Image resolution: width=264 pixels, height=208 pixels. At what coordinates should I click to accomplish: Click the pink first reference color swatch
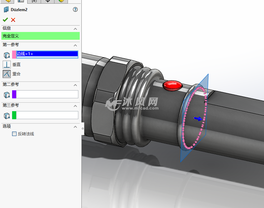(x=14, y=55)
